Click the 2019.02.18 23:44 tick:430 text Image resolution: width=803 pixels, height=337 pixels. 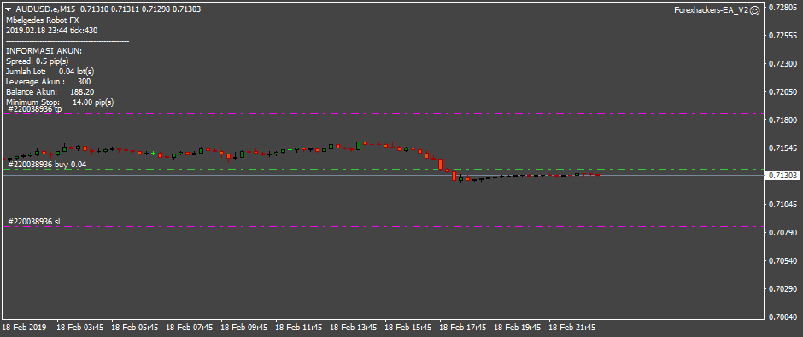click(x=52, y=30)
